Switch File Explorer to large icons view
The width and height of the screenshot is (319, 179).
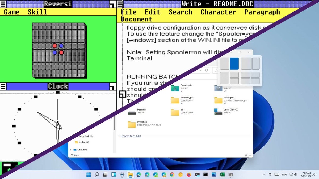pyautogui.click(x=250, y=155)
